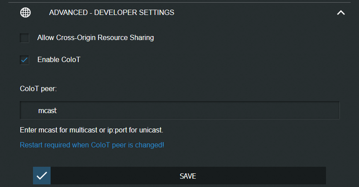Viewport: 359px width, 187px height.
Task: Click the word SAVE on the dark bar
Action: click(x=188, y=176)
